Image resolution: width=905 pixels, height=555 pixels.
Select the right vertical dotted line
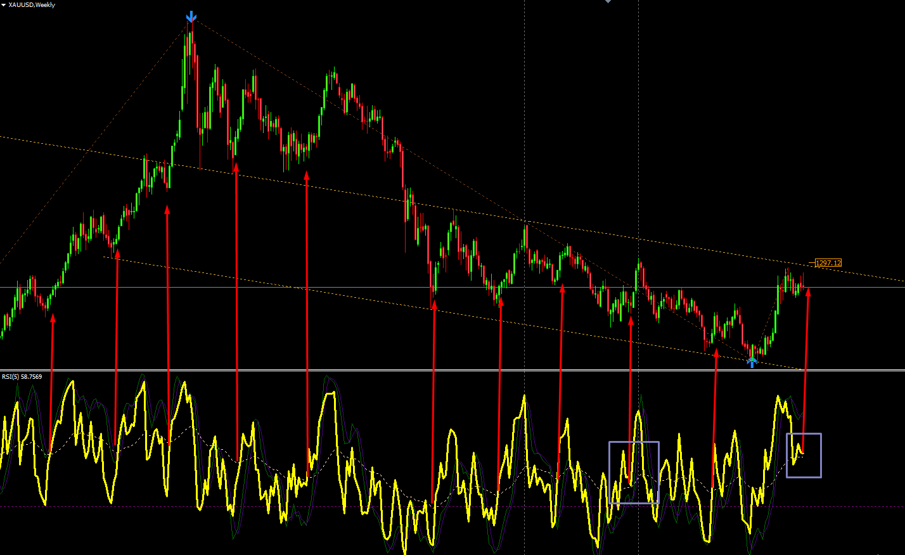(638, 277)
